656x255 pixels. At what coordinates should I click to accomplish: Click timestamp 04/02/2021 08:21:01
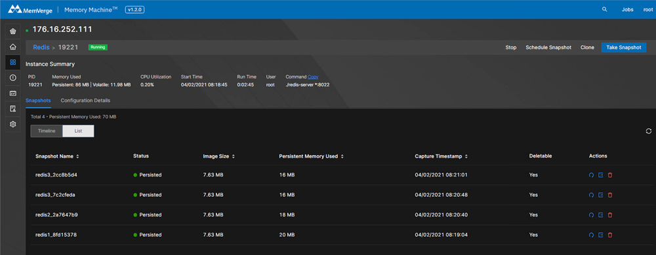coord(441,175)
